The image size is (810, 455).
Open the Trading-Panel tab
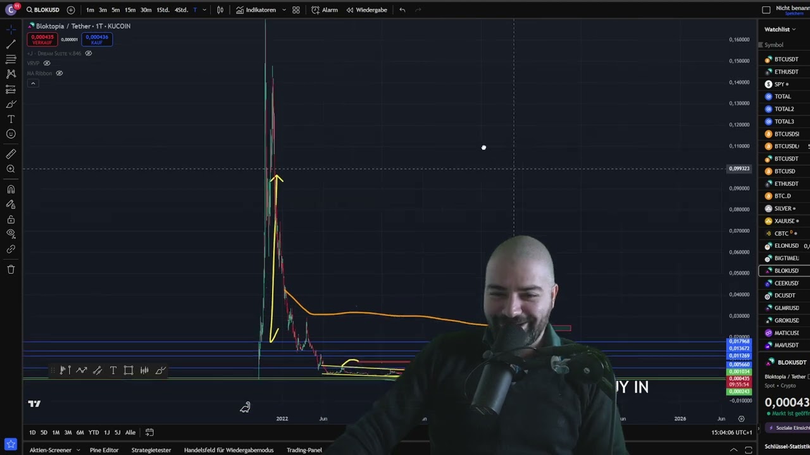click(304, 450)
